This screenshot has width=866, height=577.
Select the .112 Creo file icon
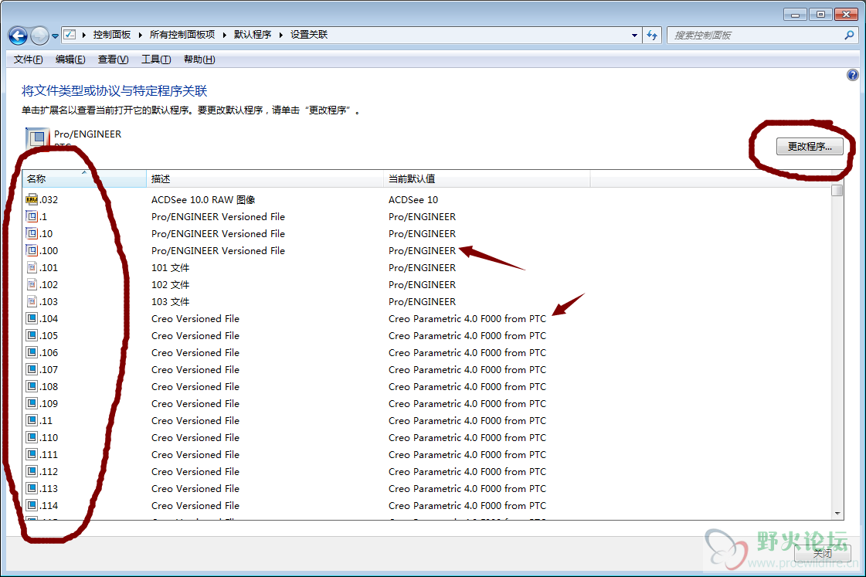point(32,471)
